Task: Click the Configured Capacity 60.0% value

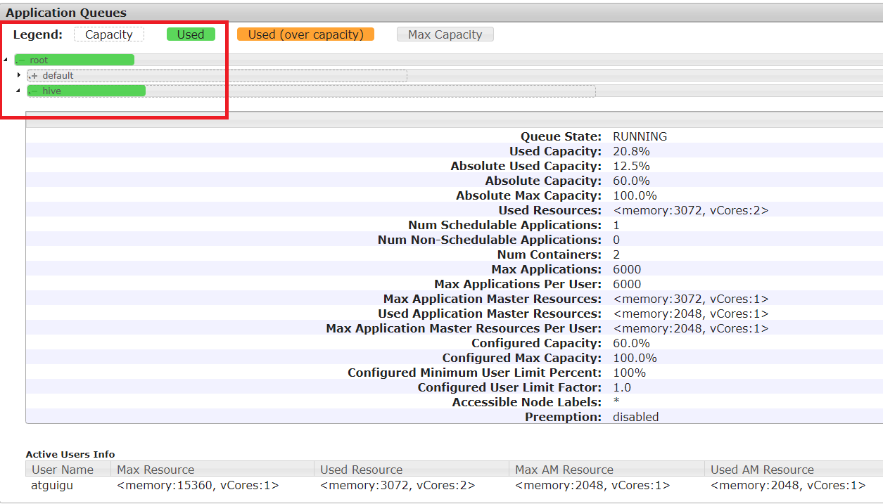Action: pos(631,343)
